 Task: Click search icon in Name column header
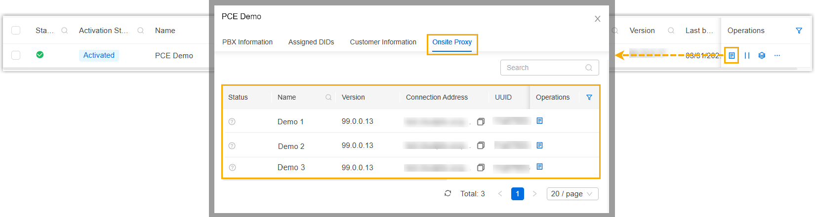pos(328,98)
